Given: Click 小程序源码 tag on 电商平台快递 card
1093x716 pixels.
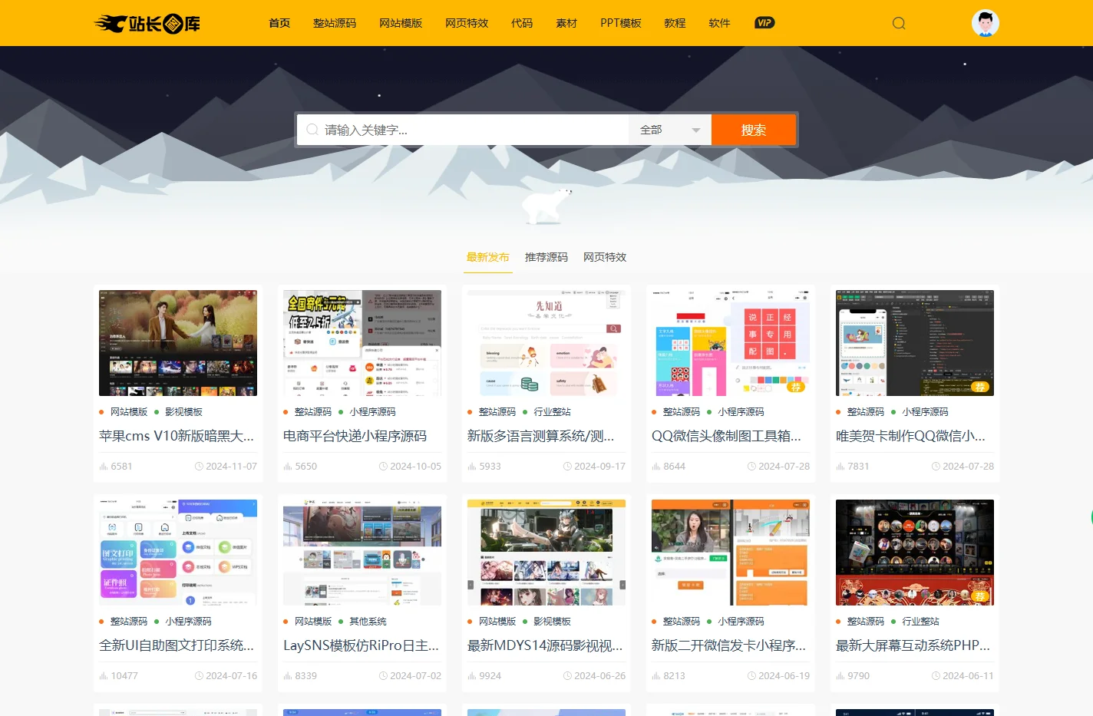Looking at the screenshot, I should point(372,412).
